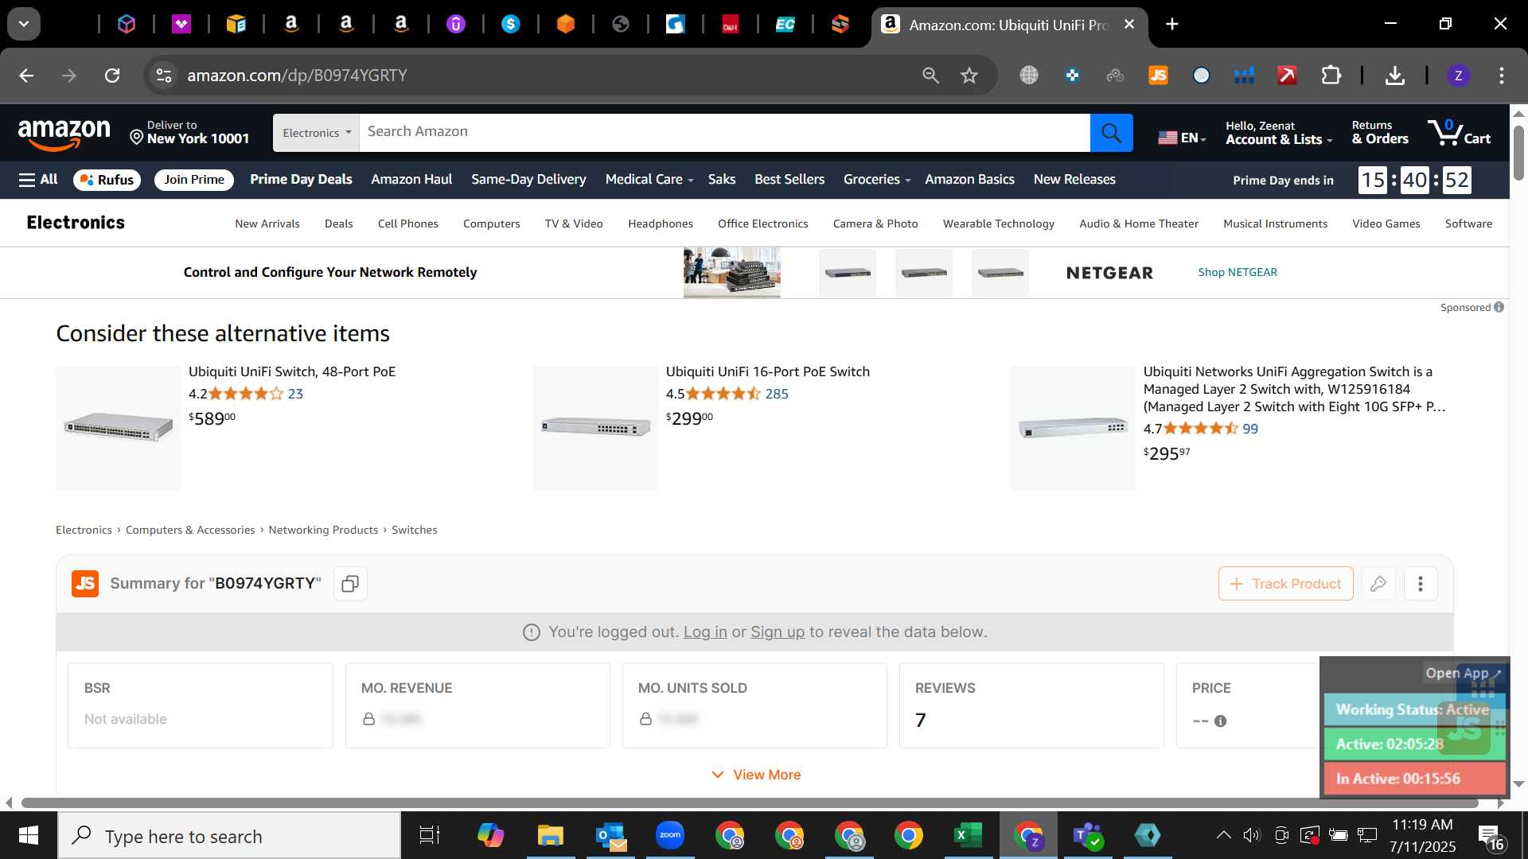Open Best Sellers in nav bar
This screenshot has width=1528, height=859.
coord(789,180)
